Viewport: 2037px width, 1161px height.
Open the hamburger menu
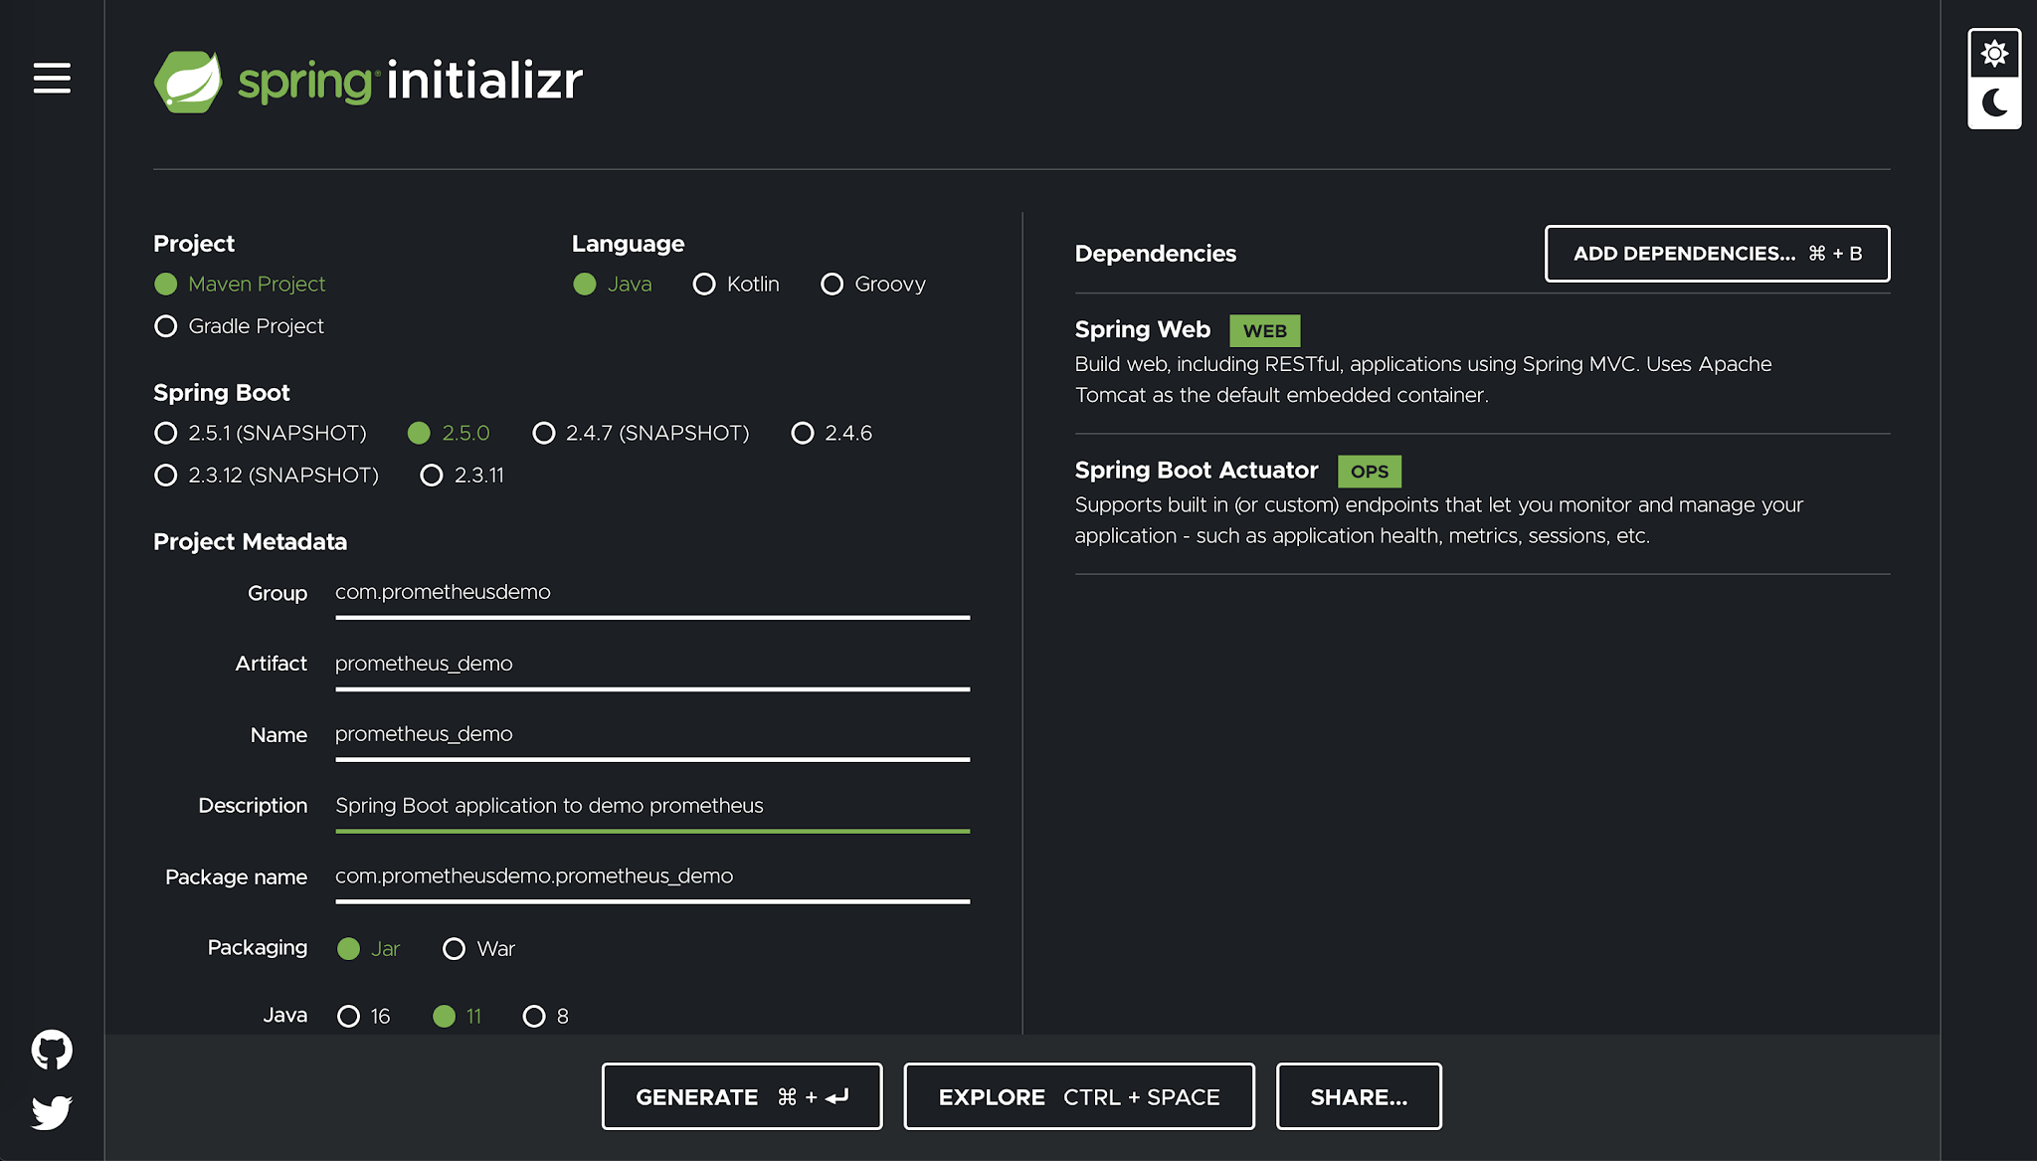click(51, 79)
